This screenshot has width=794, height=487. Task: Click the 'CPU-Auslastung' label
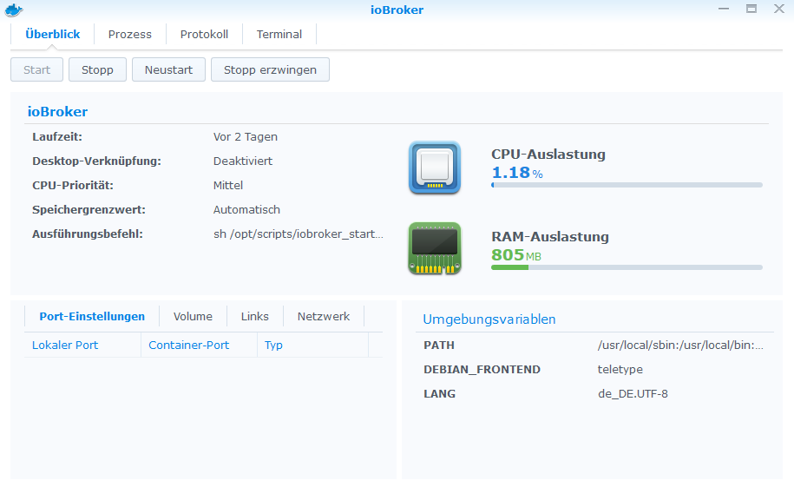pyautogui.click(x=548, y=154)
